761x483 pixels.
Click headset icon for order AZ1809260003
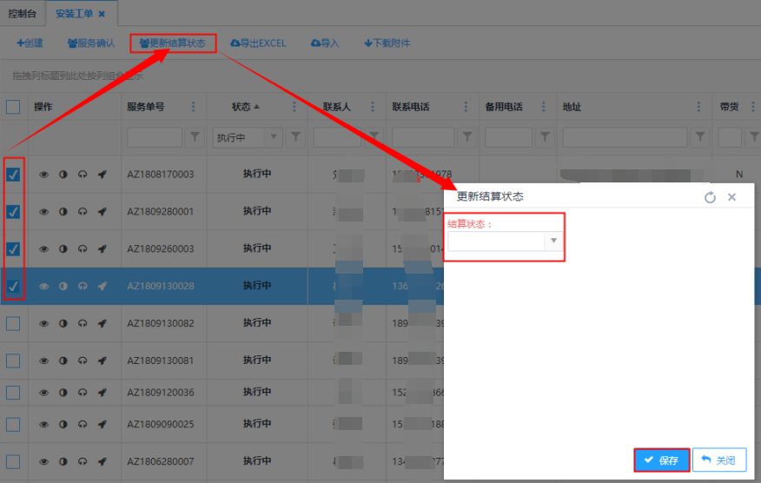(83, 249)
